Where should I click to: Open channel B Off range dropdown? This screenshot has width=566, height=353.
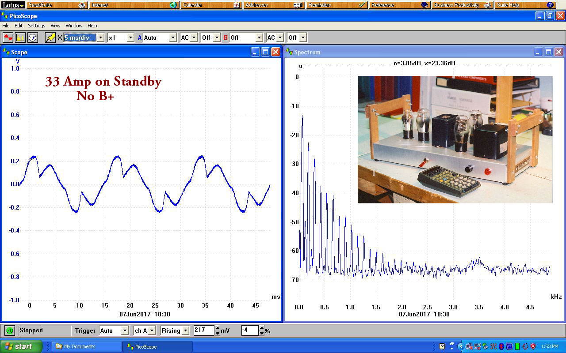point(246,38)
